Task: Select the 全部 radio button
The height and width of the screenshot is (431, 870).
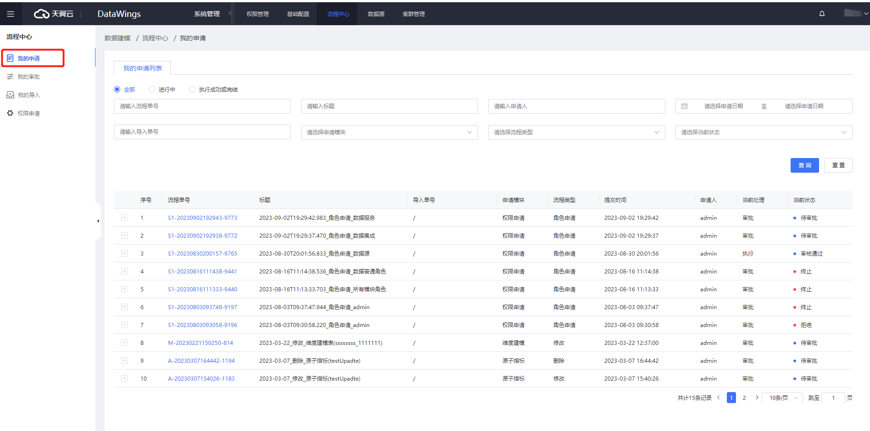Action: pos(117,89)
